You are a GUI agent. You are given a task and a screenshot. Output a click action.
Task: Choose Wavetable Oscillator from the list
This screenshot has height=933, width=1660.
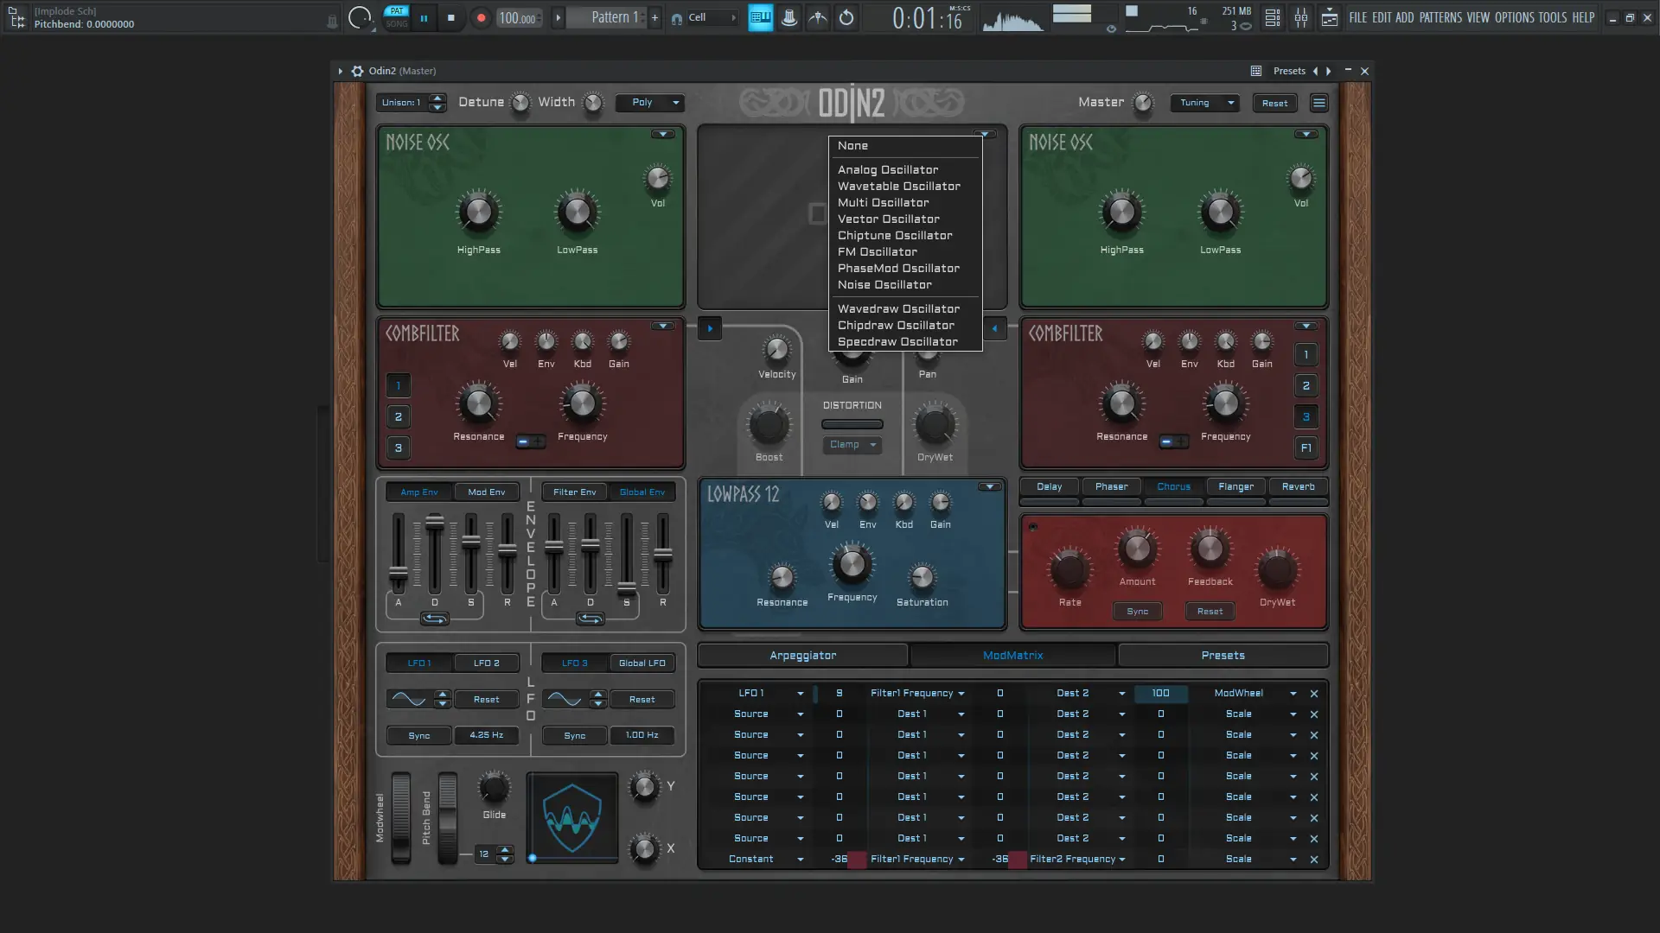tap(898, 187)
